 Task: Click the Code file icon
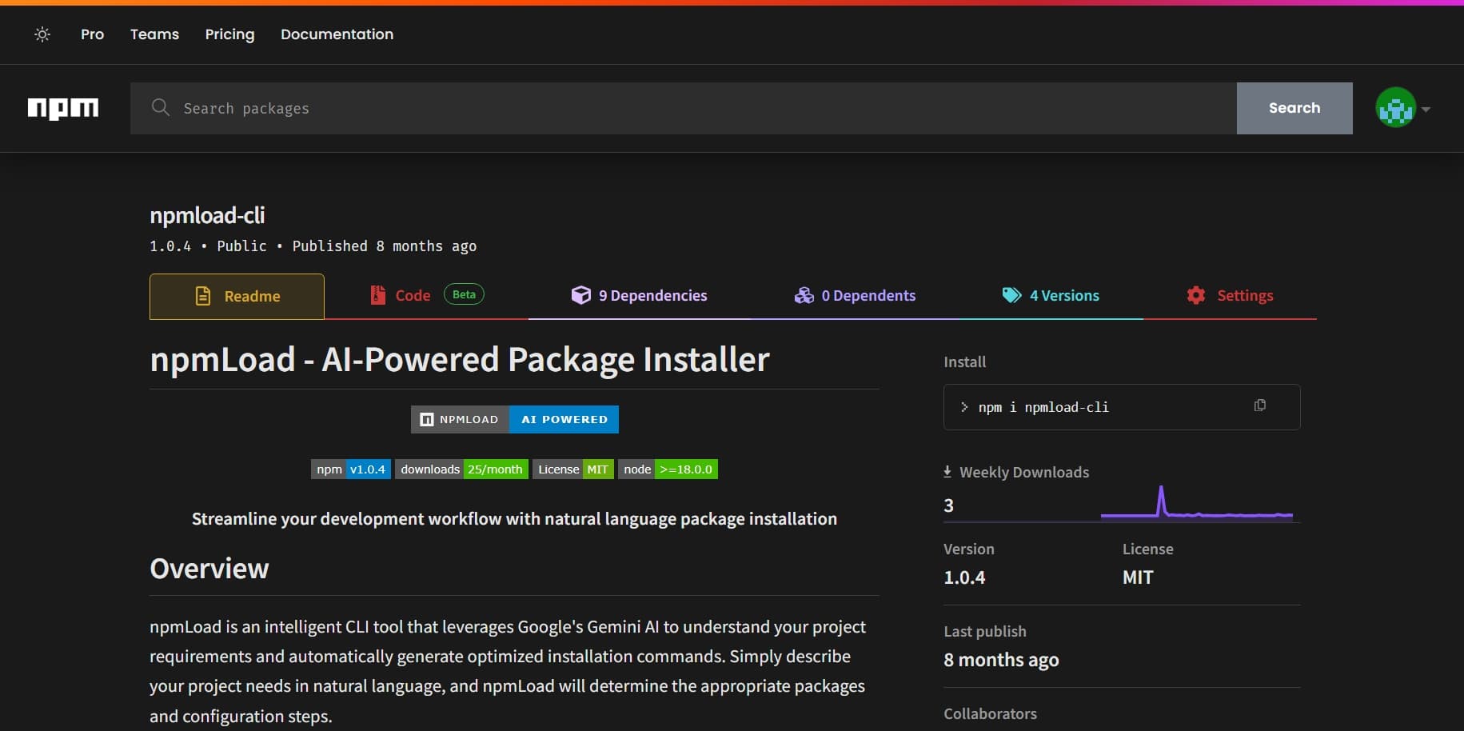click(377, 295)
